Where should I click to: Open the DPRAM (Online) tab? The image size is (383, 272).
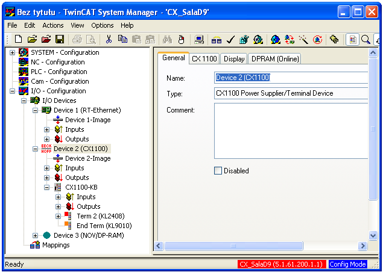point(275,59)
